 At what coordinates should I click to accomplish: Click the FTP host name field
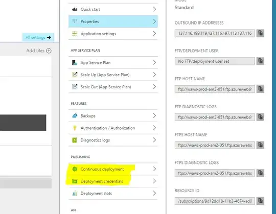click(215, 89)
